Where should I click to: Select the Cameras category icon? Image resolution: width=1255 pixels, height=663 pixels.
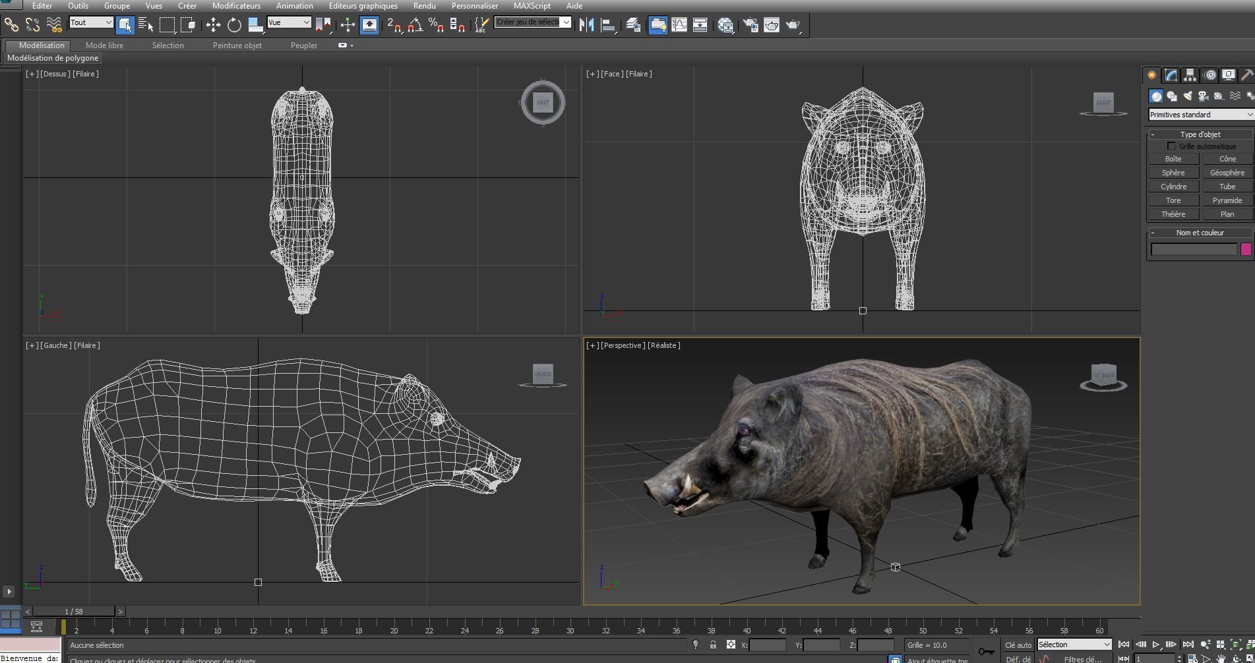pyautogui.click(x=1203, y=96)
